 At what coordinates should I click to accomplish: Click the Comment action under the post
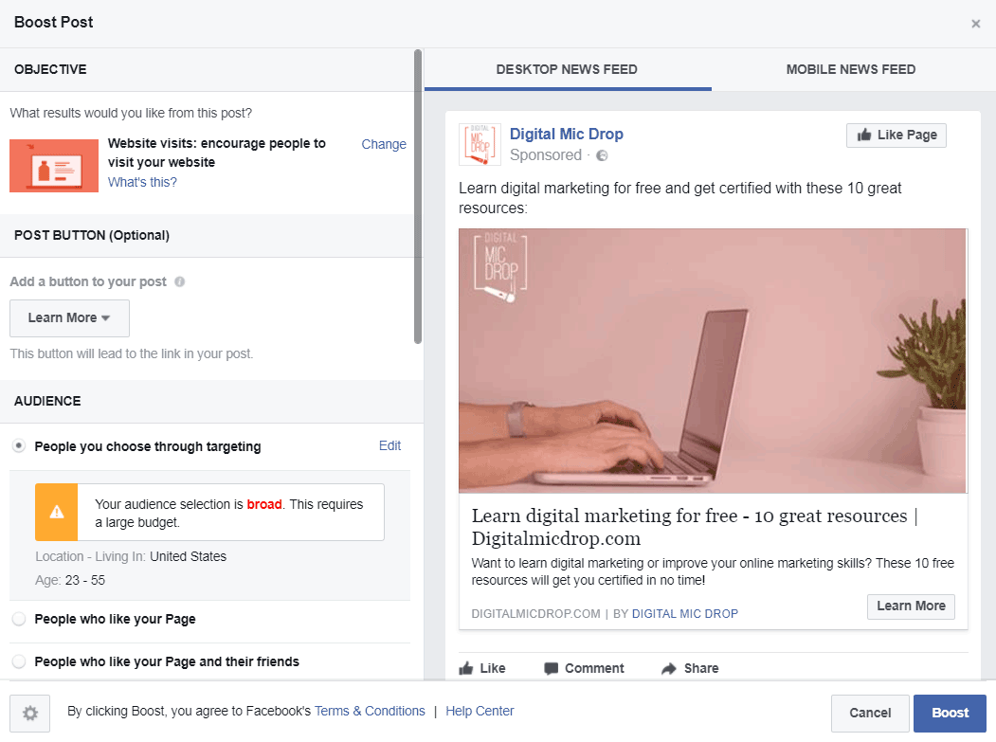585,668
